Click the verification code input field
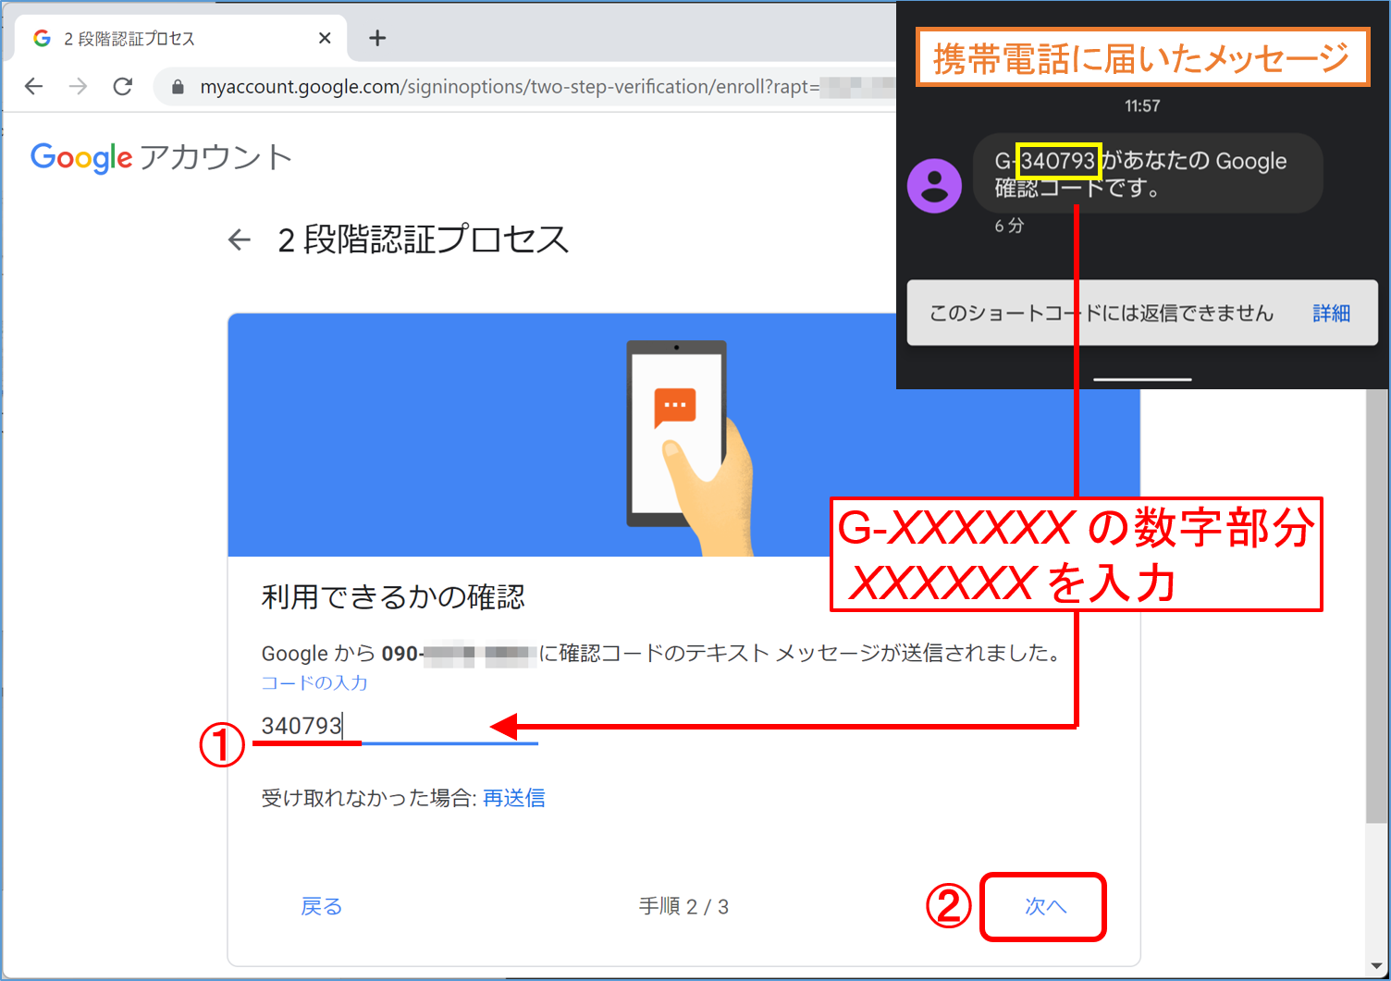The width and height of the screenshot is (1391, 981). click(399, 726)
